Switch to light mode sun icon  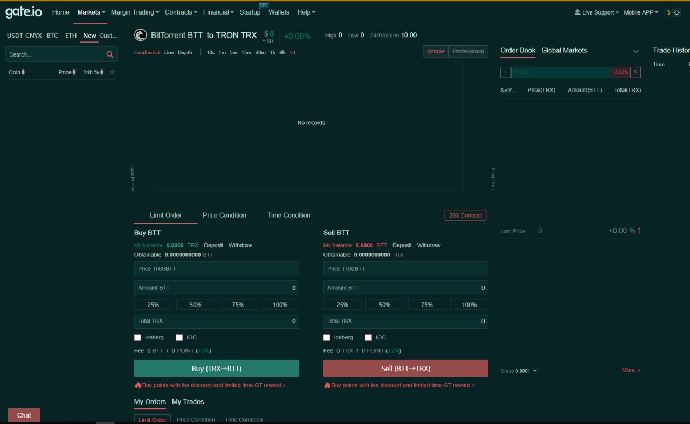click(x=677, y=12)
